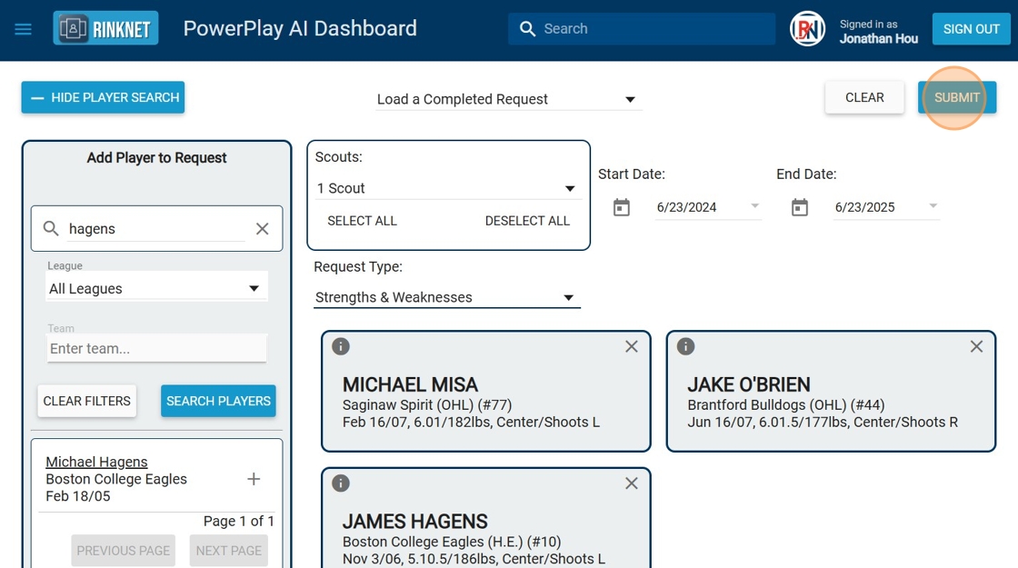1018x568 pixels.
Task: Open the All Leagues dropdown
Action: click(156, 288)
